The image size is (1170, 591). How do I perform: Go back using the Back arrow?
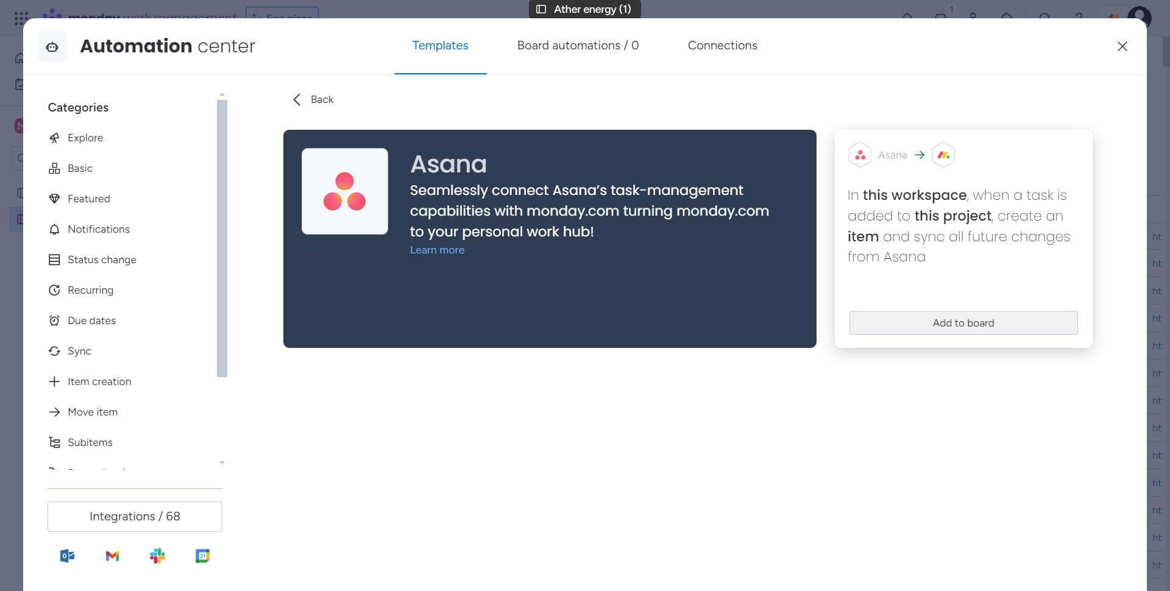(297, 99)
